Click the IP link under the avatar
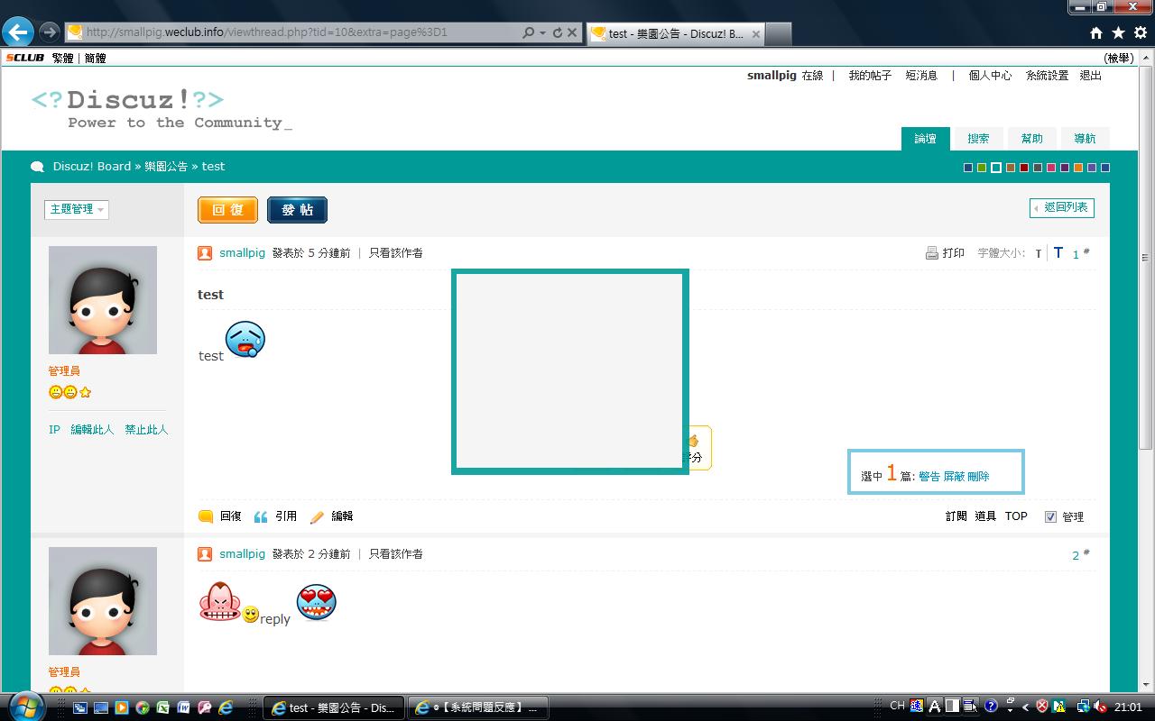Image resolution: width=1155 pixels, height=721 pixels. coord(54,430)
